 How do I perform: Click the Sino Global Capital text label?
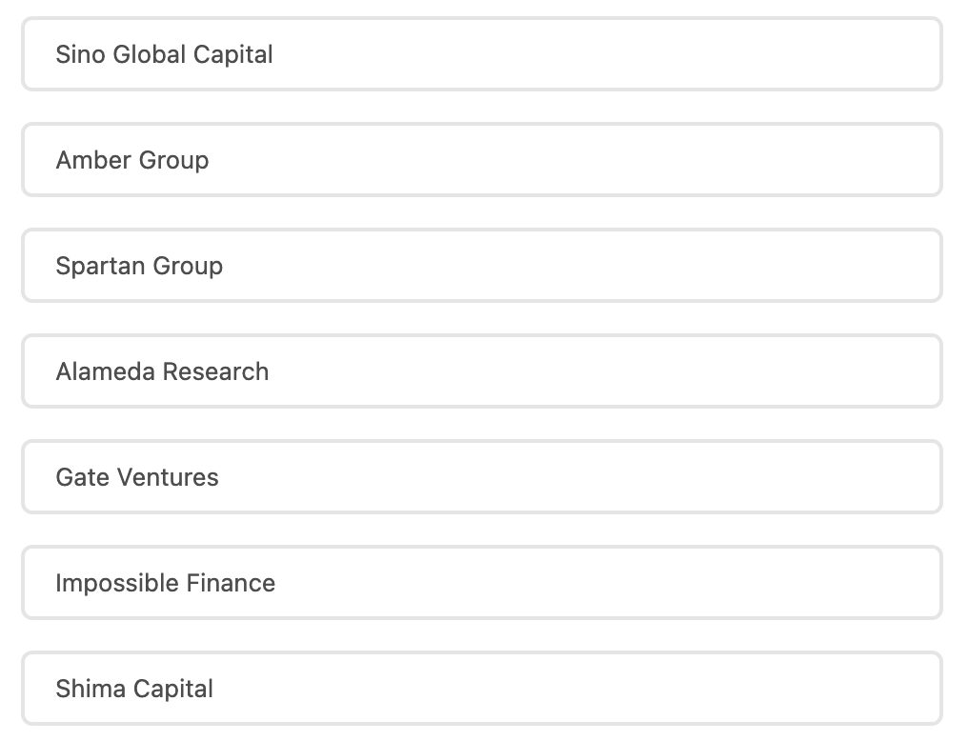pyautogui.click(x=164, y=54)
